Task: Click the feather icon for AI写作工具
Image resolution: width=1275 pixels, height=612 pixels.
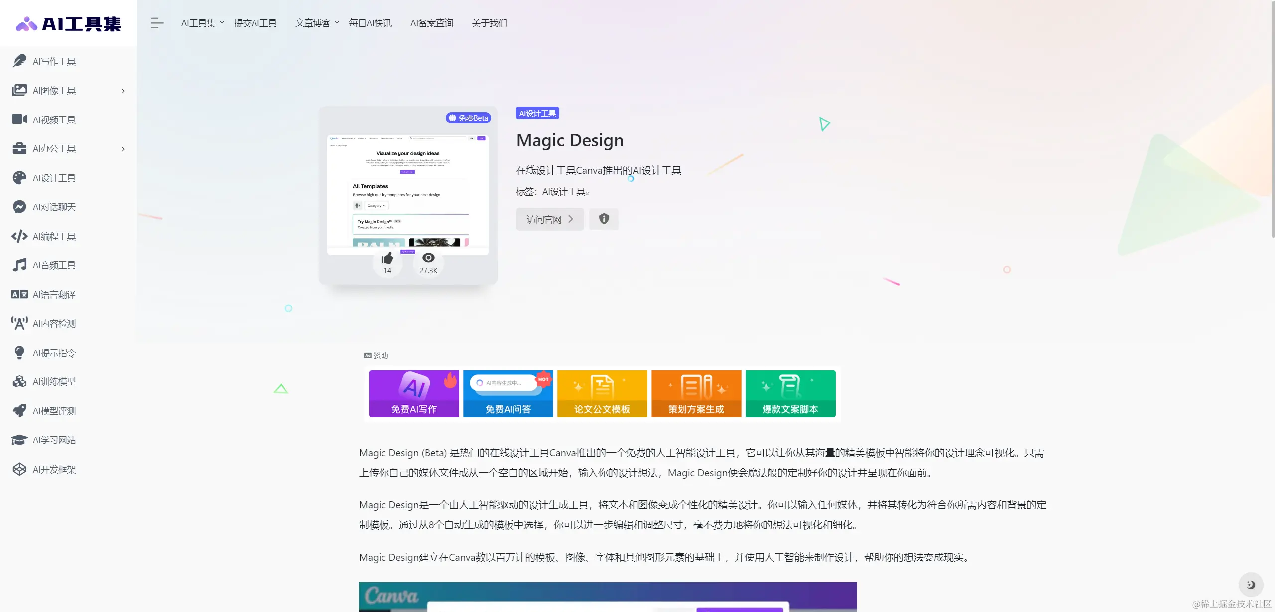Action: (x=19, y=61)
